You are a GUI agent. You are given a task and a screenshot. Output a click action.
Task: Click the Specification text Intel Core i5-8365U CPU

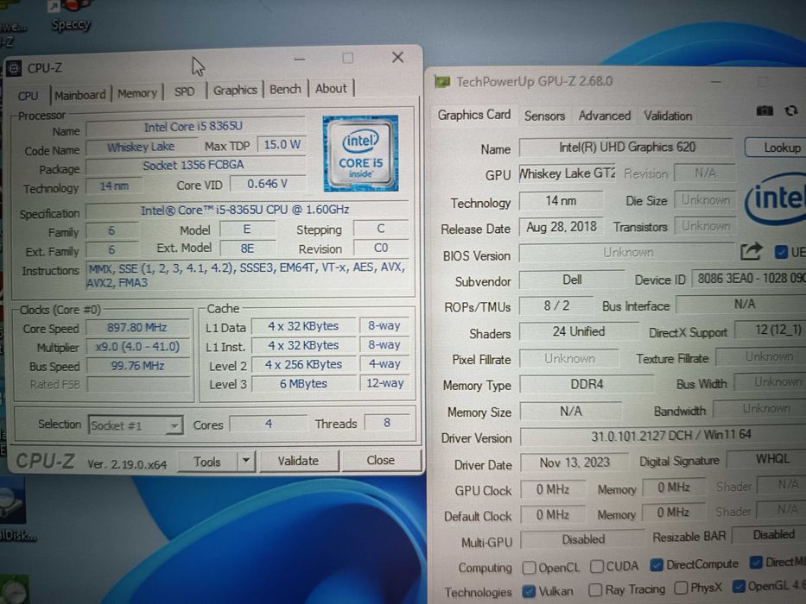[245, 210]
